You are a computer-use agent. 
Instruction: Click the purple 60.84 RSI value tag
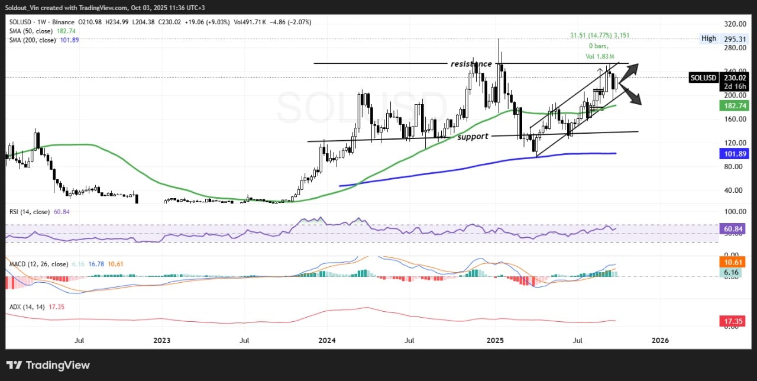[x=733, y=228]
